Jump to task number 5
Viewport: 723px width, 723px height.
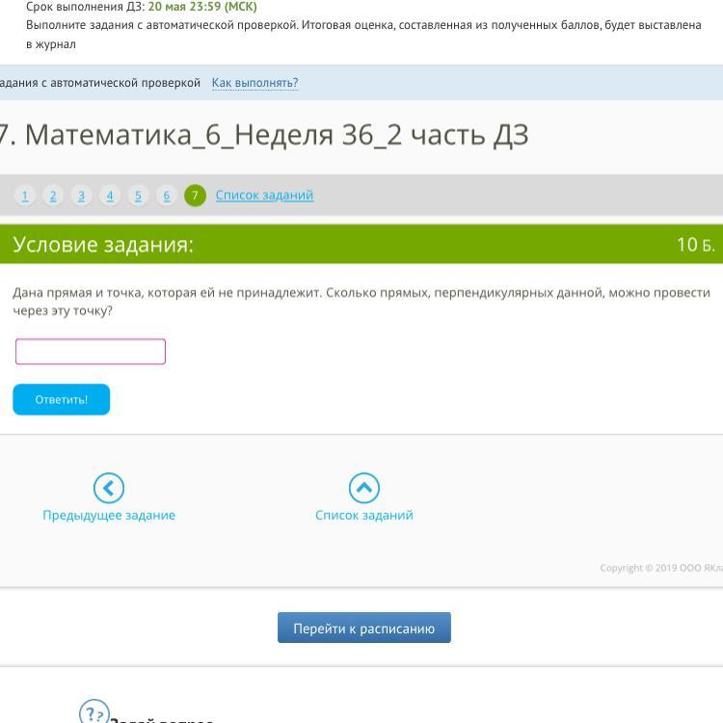(138, 196)
